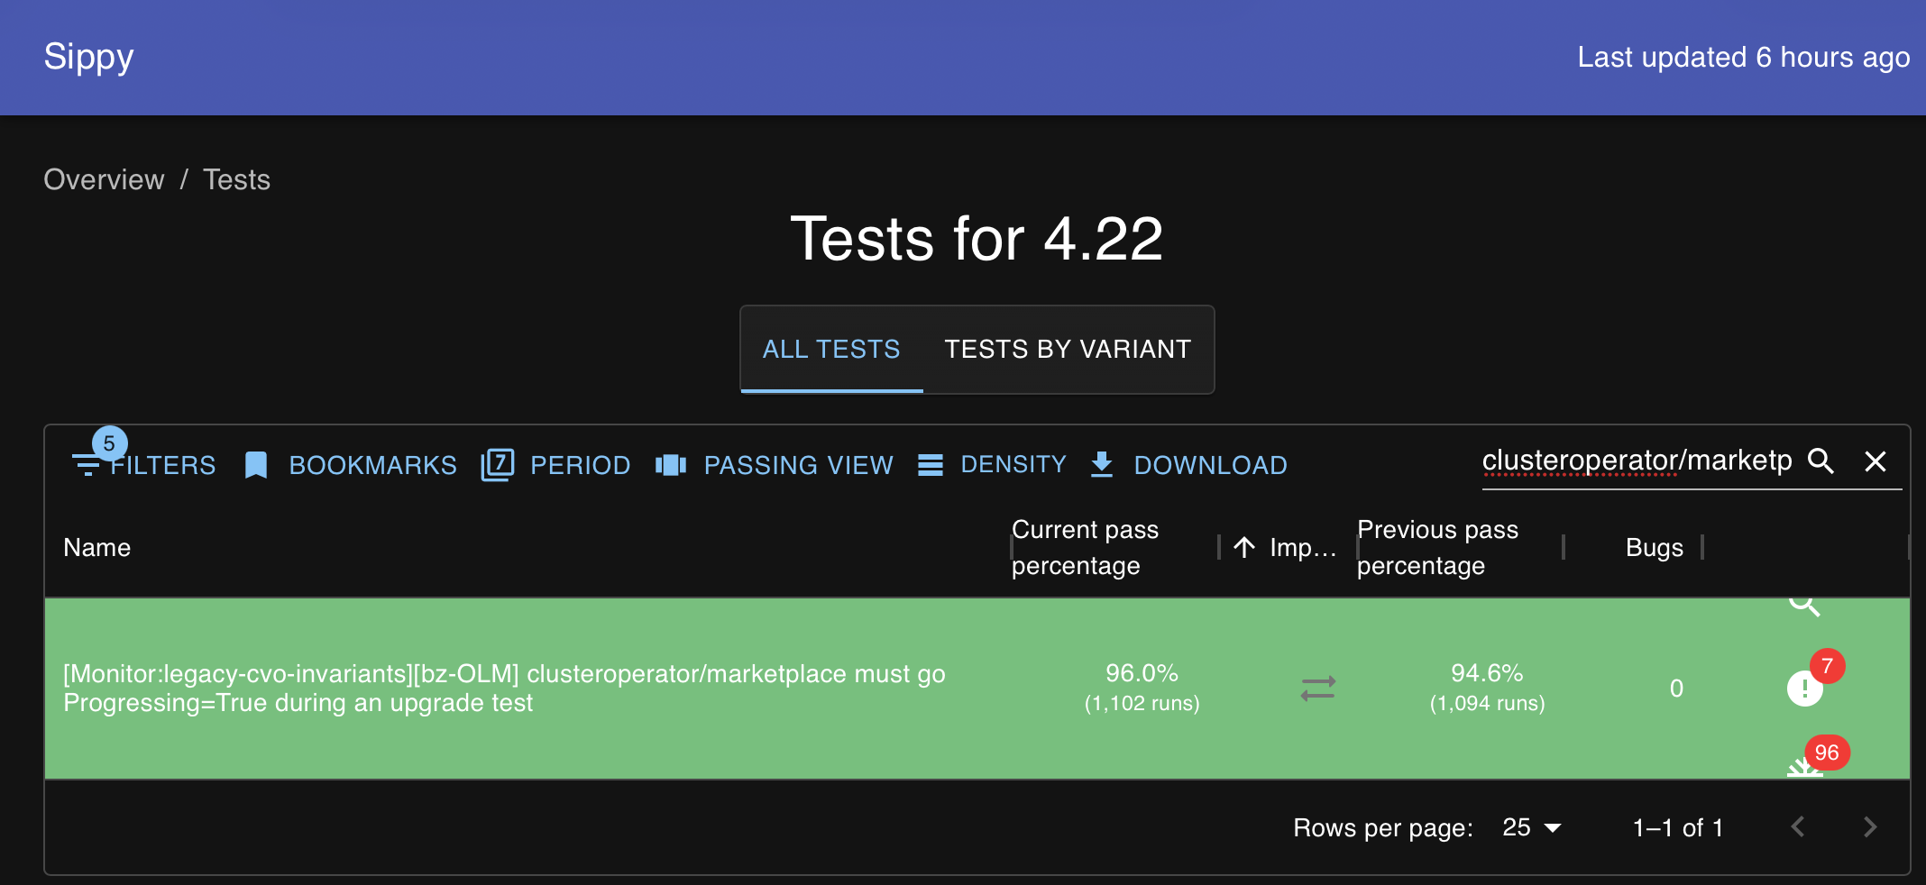
Task: Click the search magnifier icon
Action: tap(1821, 461)
